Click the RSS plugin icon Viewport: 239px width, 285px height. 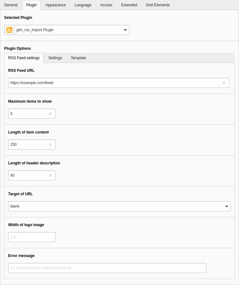coord(9,30)
